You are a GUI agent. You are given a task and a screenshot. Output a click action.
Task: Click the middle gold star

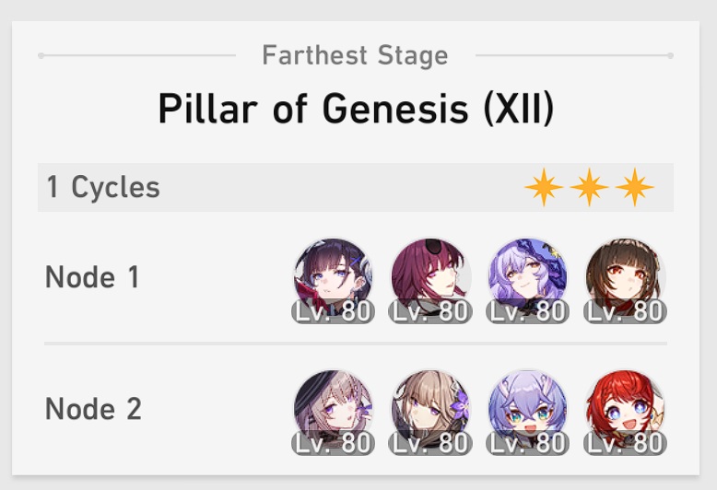(589, 187)
